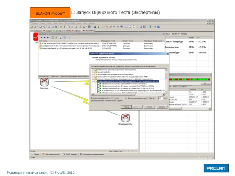Viewport: 235px width, 176px height.
Task: Expand the SNMP equipment health tests folder
Action: tap(93, 77)
